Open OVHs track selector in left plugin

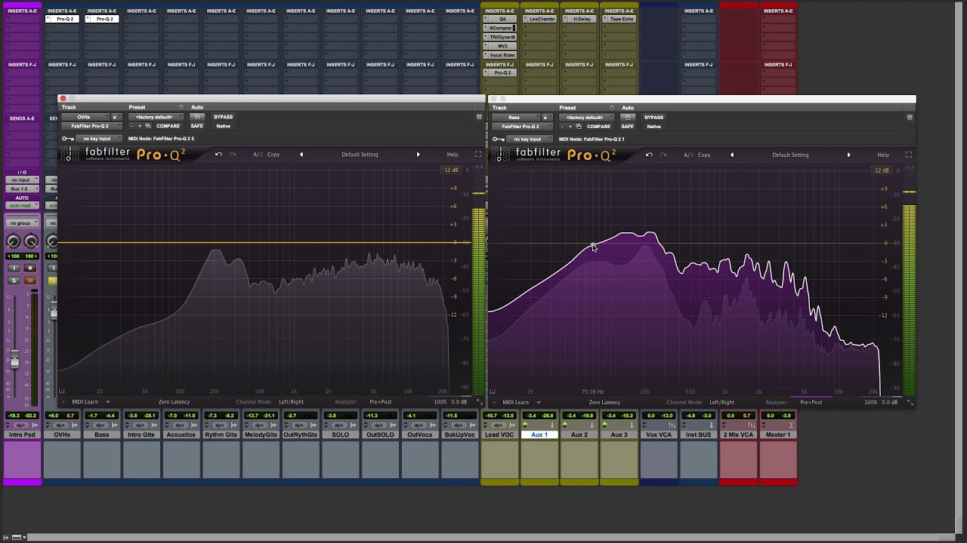84,117
